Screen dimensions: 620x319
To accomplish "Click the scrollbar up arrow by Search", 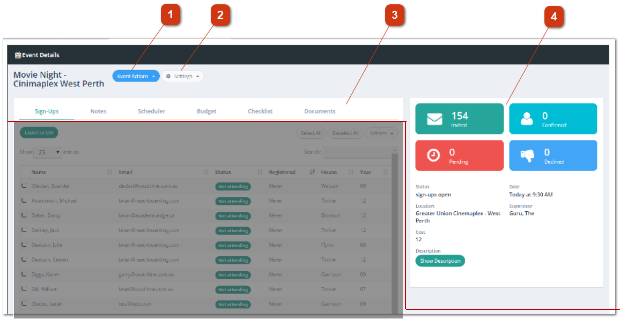I will tap(394, 150).
